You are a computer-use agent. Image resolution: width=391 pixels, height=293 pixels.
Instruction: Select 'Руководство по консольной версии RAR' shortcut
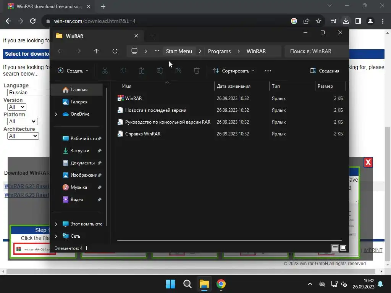tap(168, 122)
